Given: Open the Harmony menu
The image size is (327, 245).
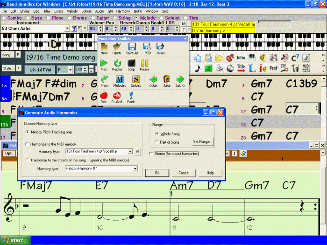Looking at the screenshot, I should [123, 11].
